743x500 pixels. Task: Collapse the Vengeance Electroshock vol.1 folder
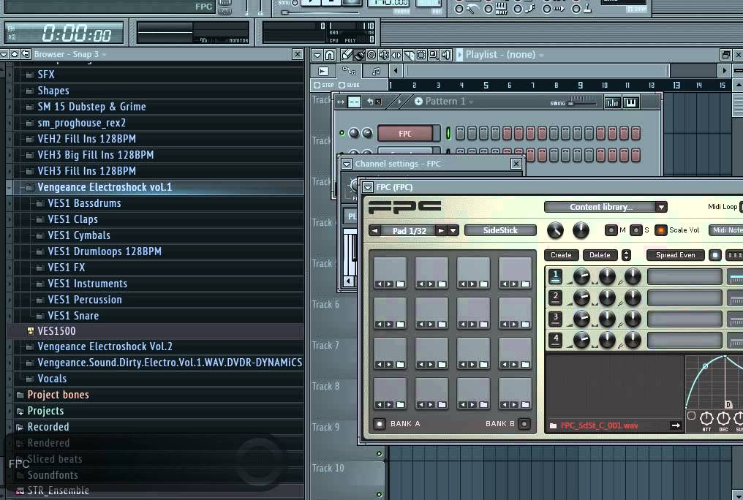coord(9,188)
